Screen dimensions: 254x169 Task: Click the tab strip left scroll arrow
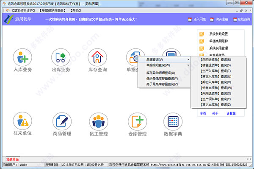coord(247,159)
